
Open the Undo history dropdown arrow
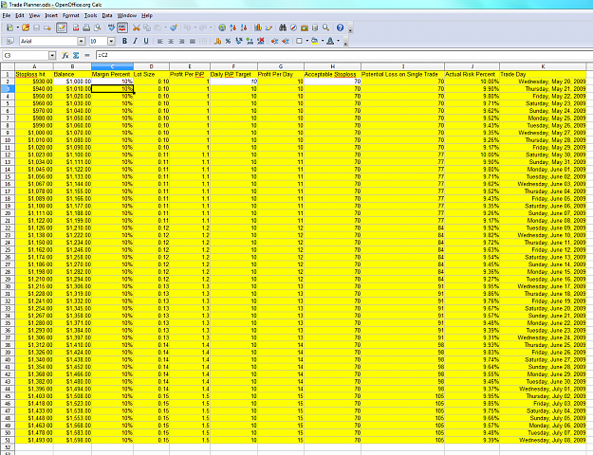[195, 27]
